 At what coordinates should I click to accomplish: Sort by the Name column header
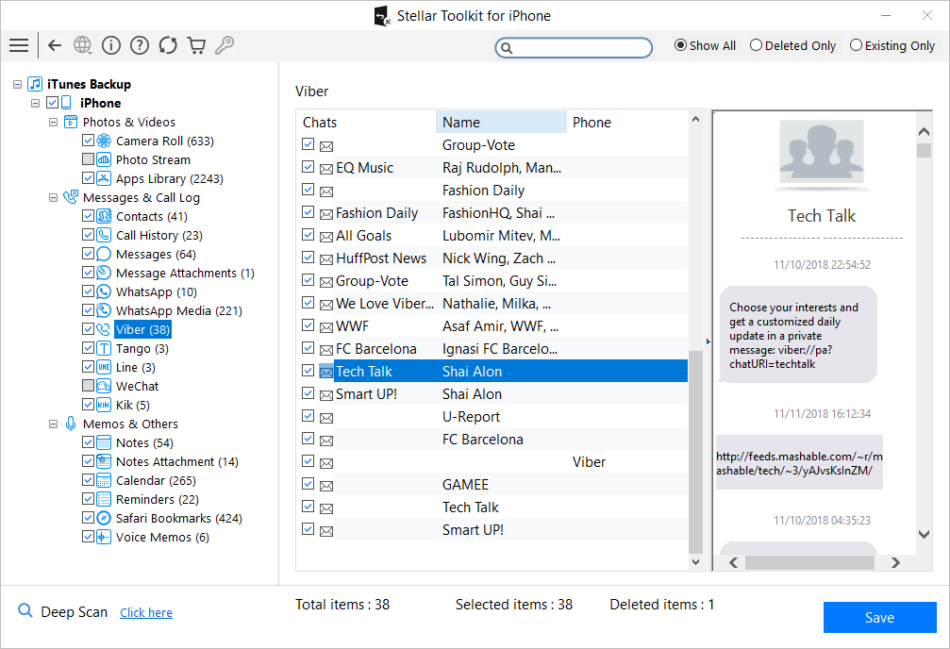[501, 122]
